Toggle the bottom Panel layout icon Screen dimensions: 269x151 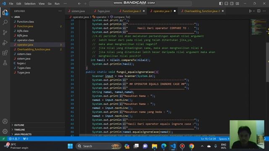coord(226,3)
